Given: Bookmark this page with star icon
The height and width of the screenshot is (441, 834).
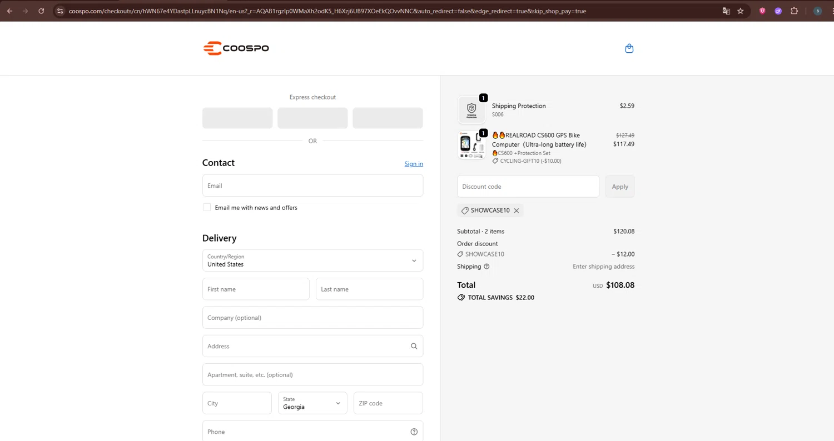Looking at the screenshot, I should tap(741, 11).
